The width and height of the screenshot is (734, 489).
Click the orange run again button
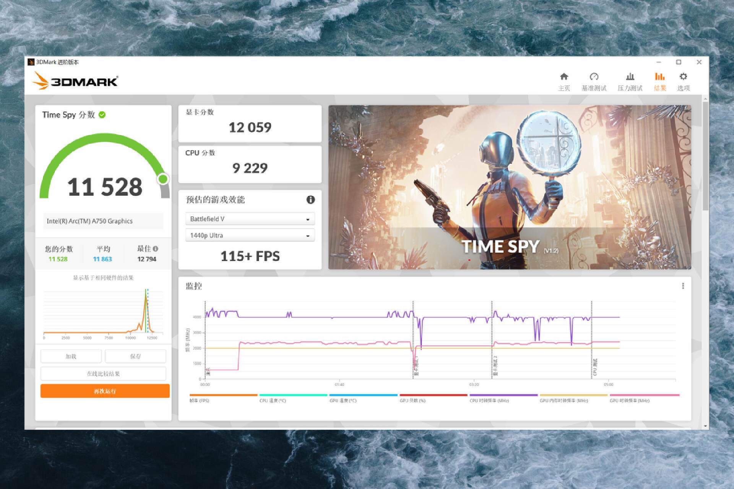point(105,391)
